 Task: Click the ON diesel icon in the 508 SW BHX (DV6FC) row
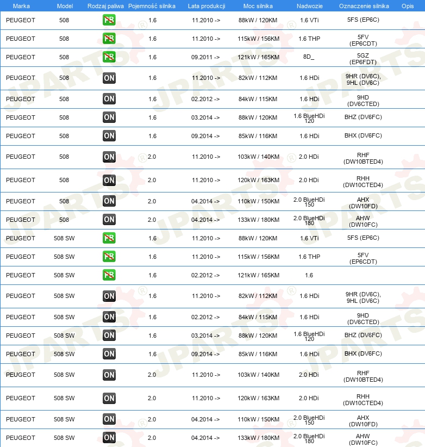coord(109,354)
